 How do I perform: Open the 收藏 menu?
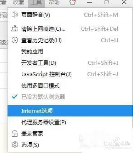point(19,2)
